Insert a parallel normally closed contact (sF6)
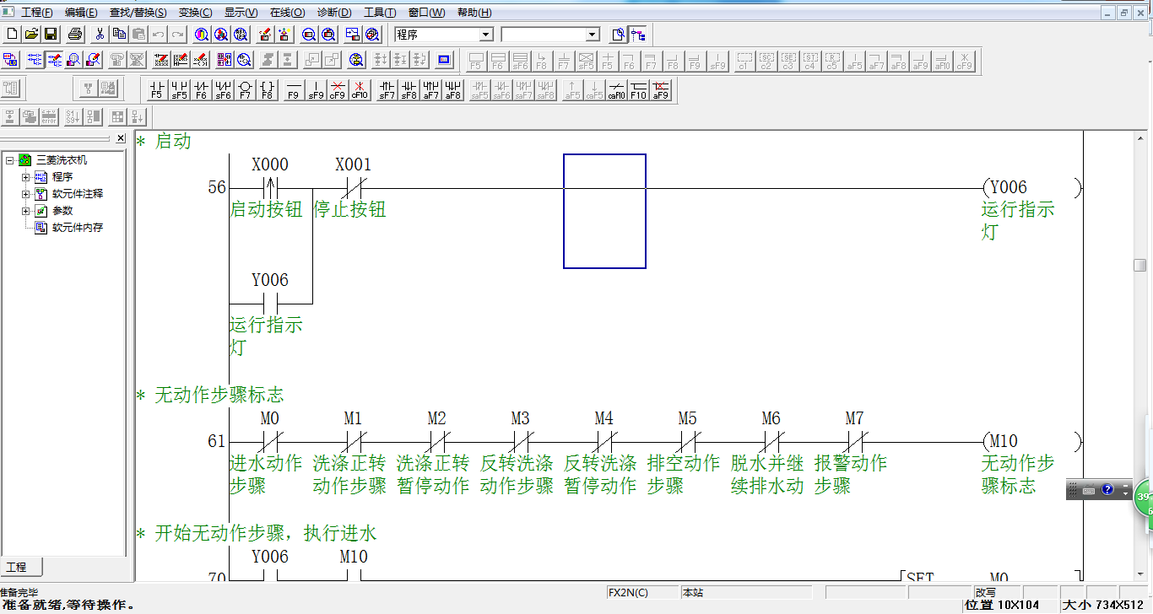Image resolution: width=1153 pixels, height=614 pixels. click(223, 89)
